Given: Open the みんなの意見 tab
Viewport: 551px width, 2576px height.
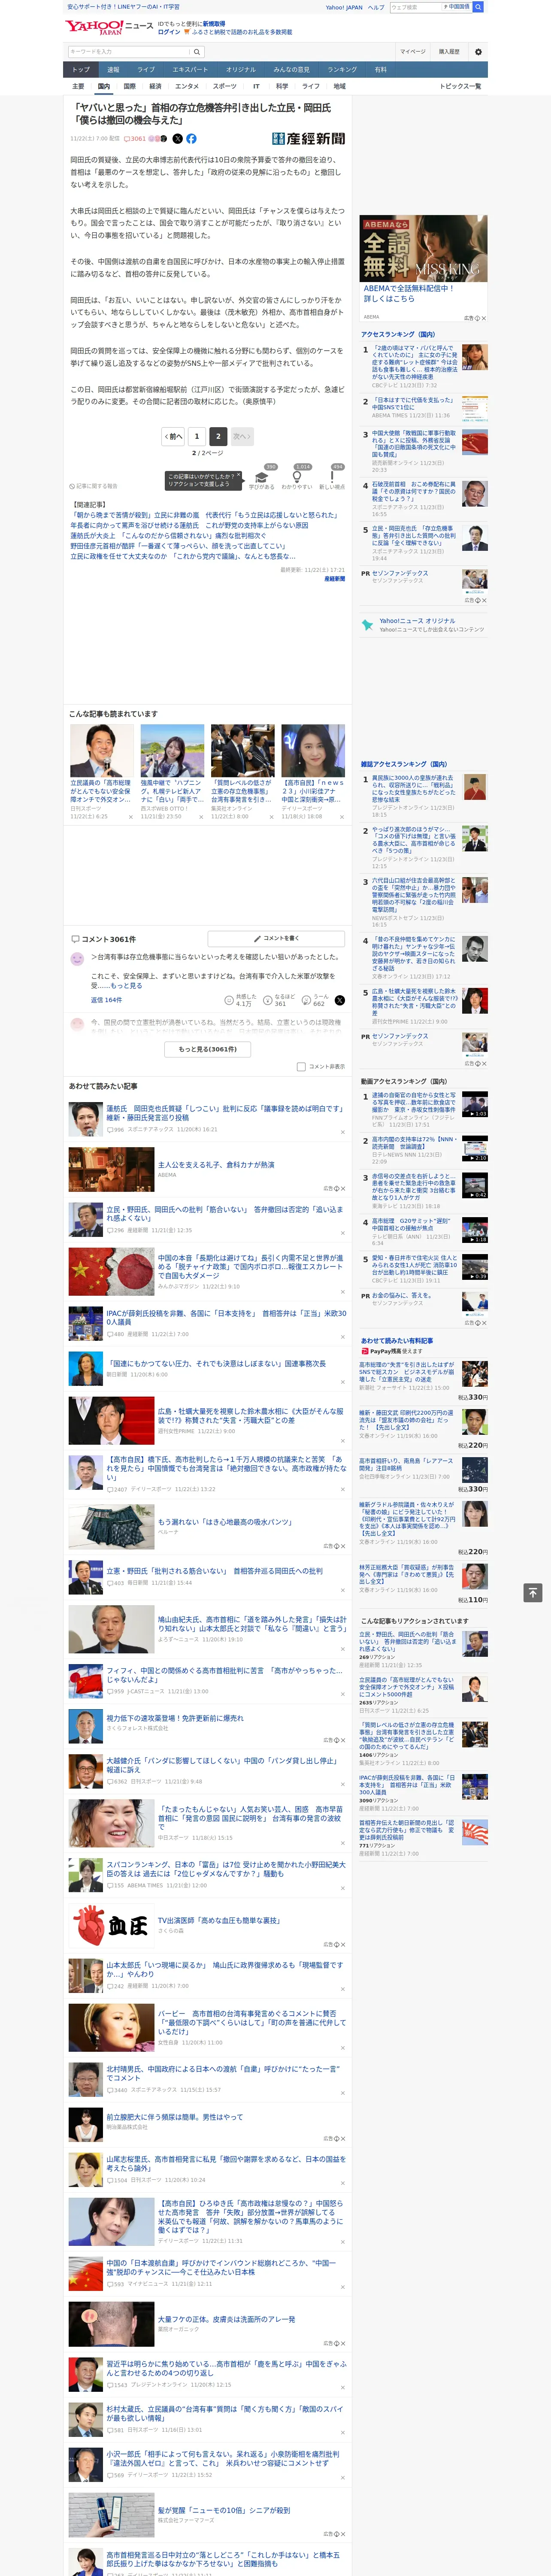Looking at the screenshot, I should (x=291, y=70).
